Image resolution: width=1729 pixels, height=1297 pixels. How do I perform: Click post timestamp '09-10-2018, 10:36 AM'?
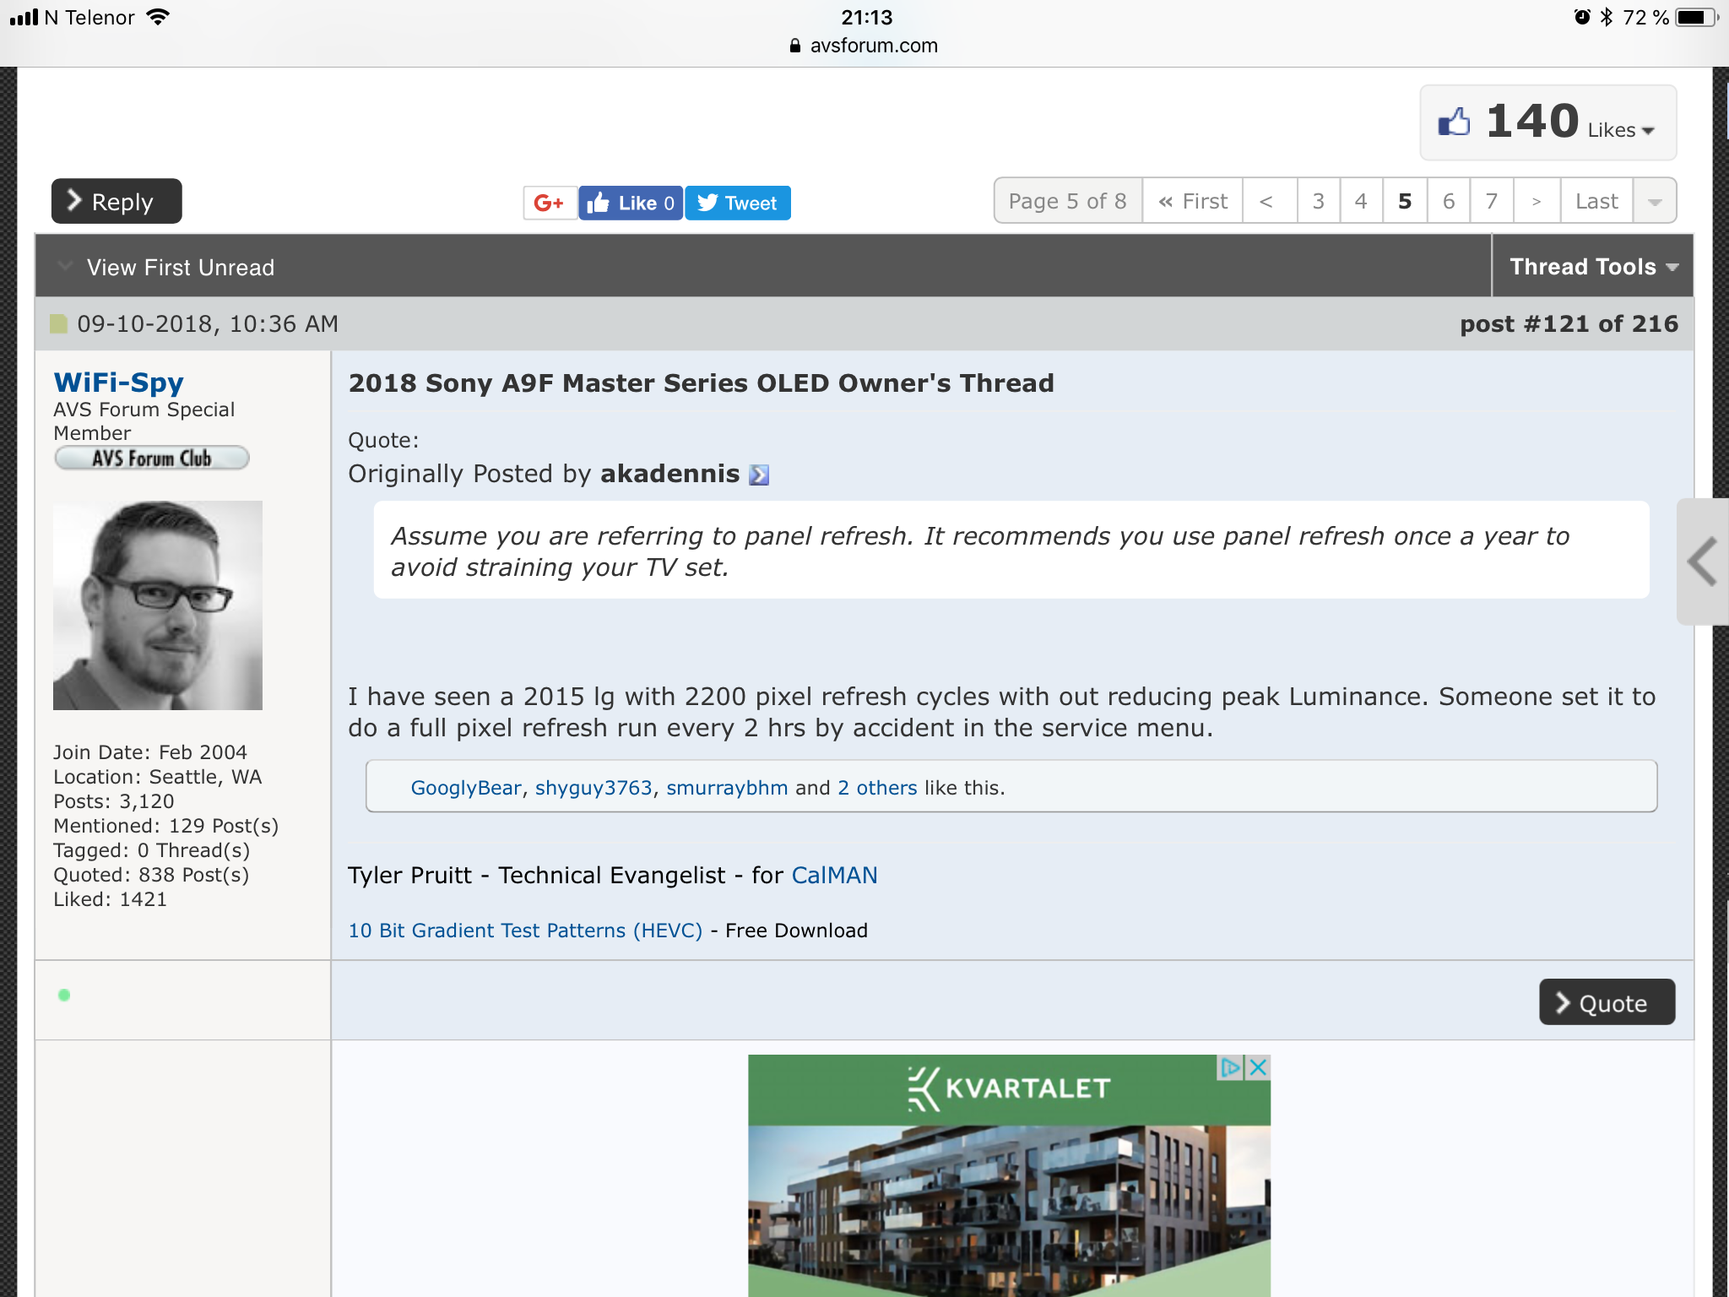click(x=208, y=323)
